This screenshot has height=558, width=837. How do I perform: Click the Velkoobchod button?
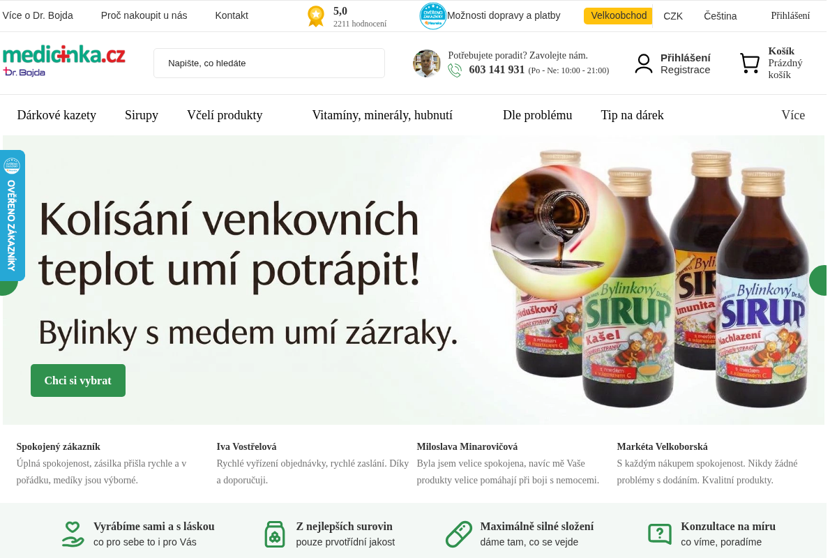tap(619, 15)
